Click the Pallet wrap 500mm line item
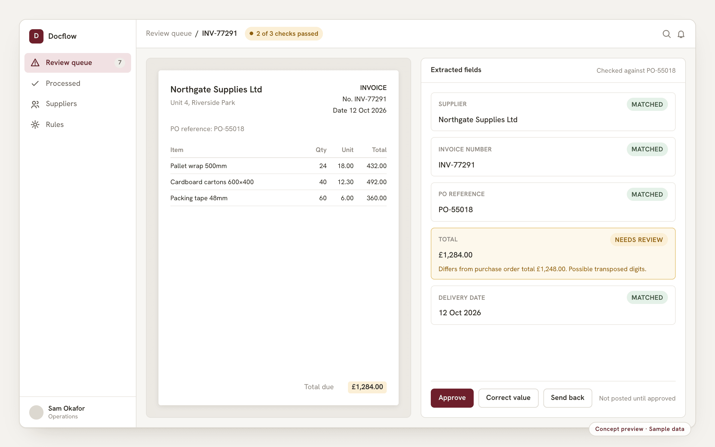Viewport: 715px width, 447px height. point(278,166)
